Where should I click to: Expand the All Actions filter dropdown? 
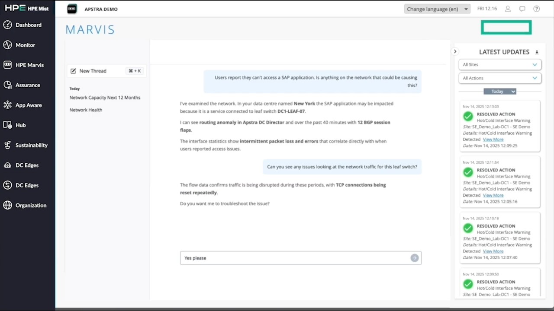500,78
